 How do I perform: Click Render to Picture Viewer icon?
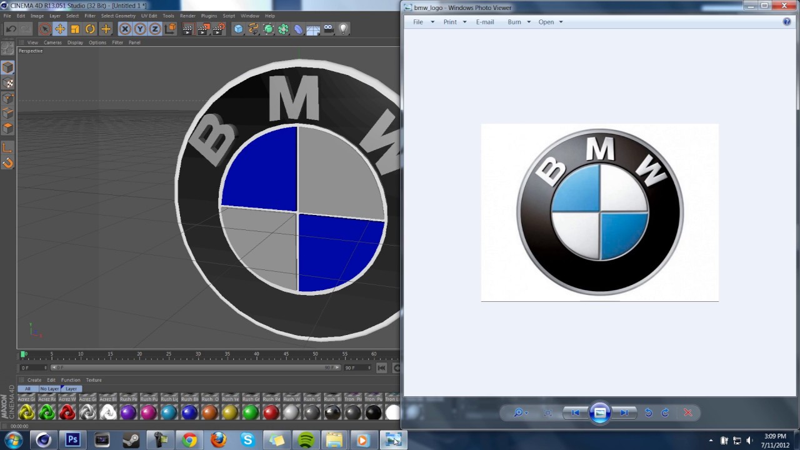[x=203, y=29]
